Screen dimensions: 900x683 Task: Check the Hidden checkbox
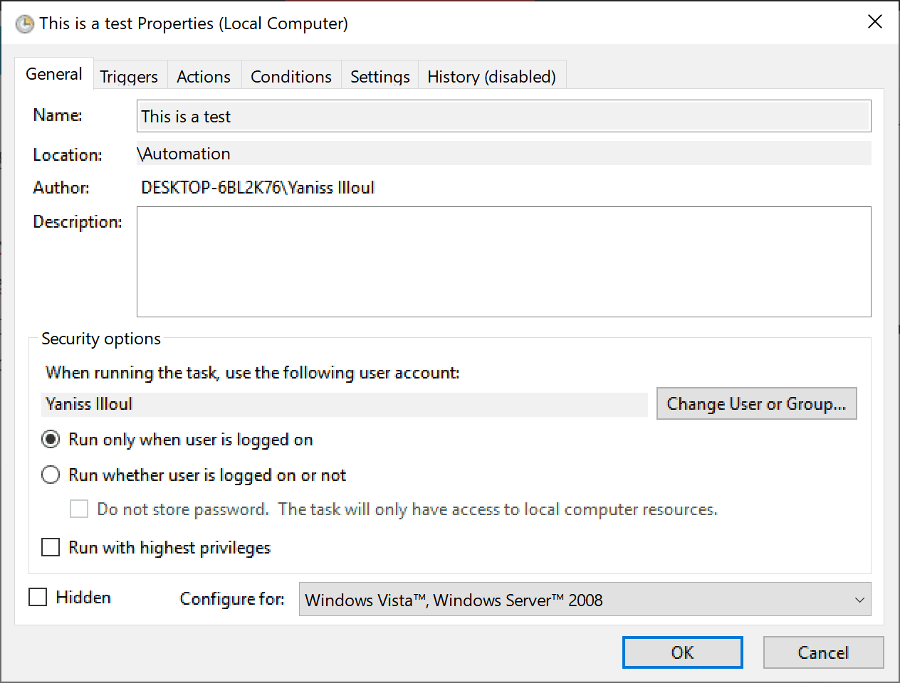pos(38,597)
